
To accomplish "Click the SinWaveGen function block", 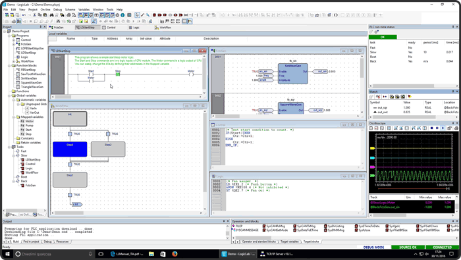I will [x=293, y=74].
